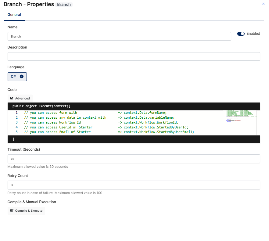Screen dimensions: 269x241
Task: Place cursor on StartedByUserEmail line
Action: [x=109, y=132]
